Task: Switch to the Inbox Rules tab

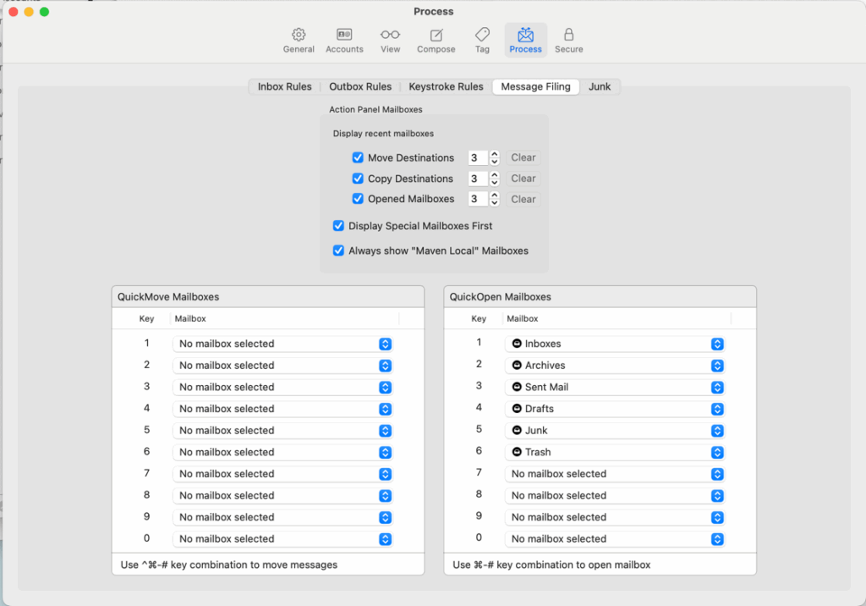Action: click(284, 87)
